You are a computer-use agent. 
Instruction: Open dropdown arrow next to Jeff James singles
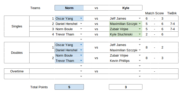140,18
